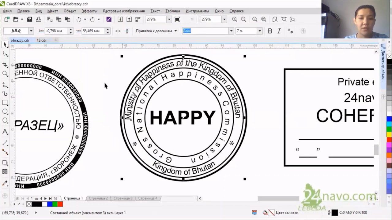Select the Transparency checkerboard tool

[x=5, y=172]
